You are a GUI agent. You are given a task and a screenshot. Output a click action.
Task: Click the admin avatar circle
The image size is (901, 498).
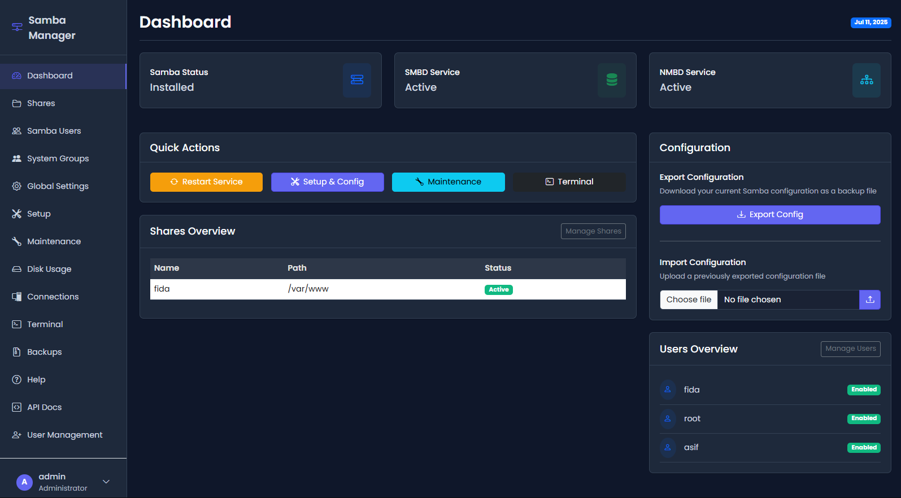(24, 482)
